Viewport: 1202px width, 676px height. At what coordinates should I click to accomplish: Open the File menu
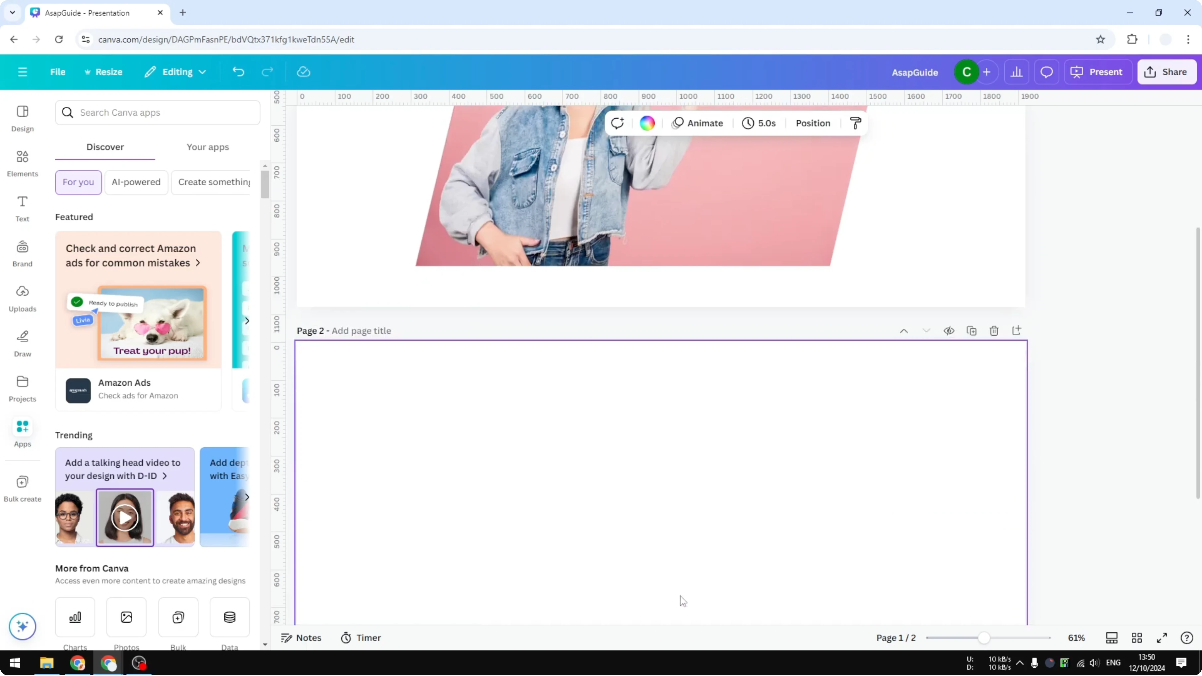tap(58, 72)
